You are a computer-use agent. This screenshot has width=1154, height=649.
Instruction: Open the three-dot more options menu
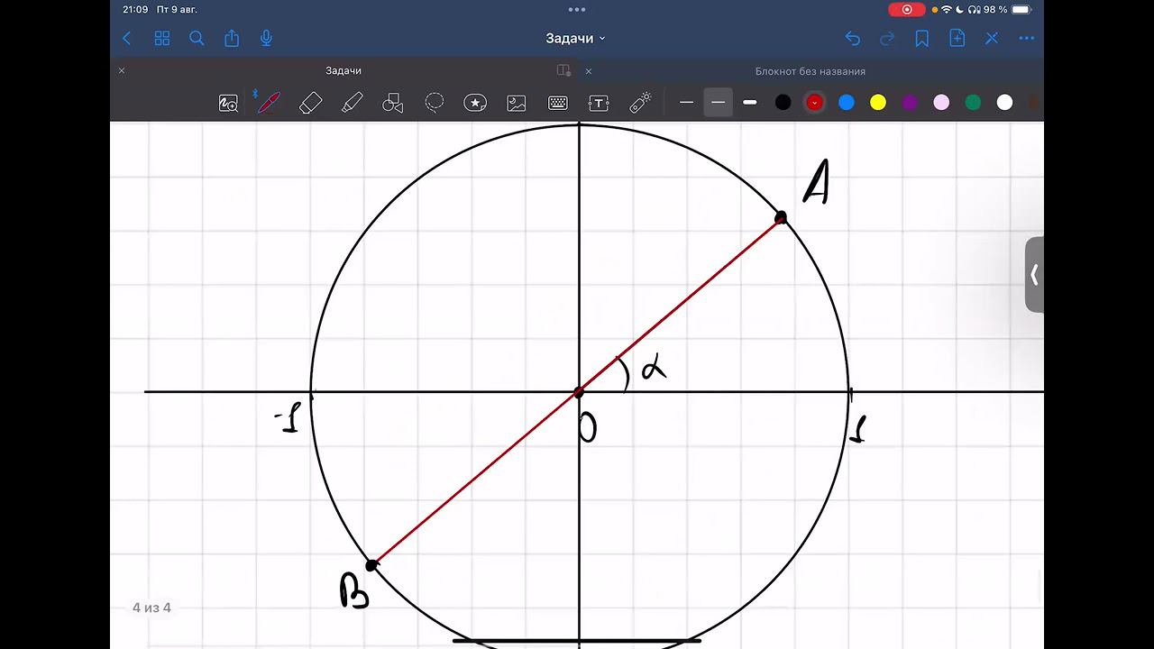coord(1027,38)
